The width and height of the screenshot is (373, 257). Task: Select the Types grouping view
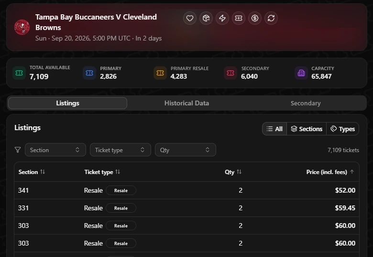[342, 129]
